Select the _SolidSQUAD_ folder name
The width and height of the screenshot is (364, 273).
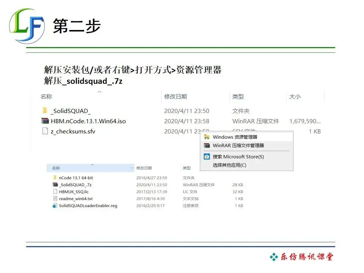pyautogui.click(x=71, y=111)
